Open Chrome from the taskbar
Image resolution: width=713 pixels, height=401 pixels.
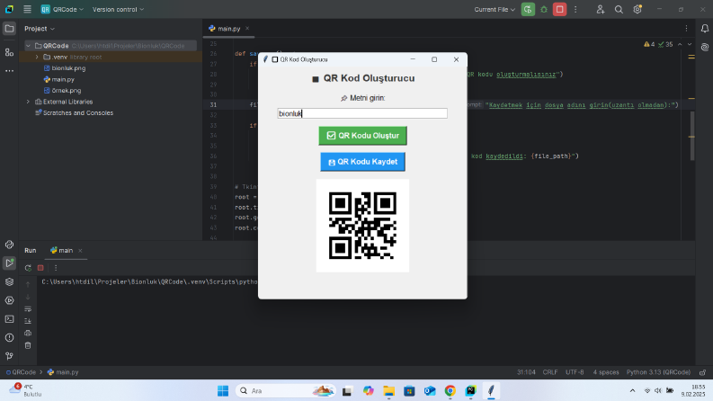click(x=450, y=390)
